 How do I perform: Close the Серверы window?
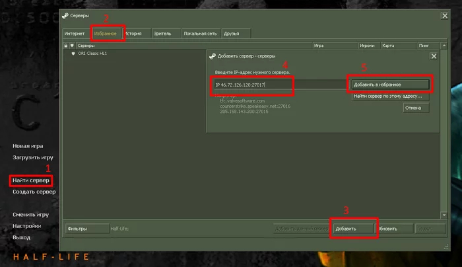[445, 16]
